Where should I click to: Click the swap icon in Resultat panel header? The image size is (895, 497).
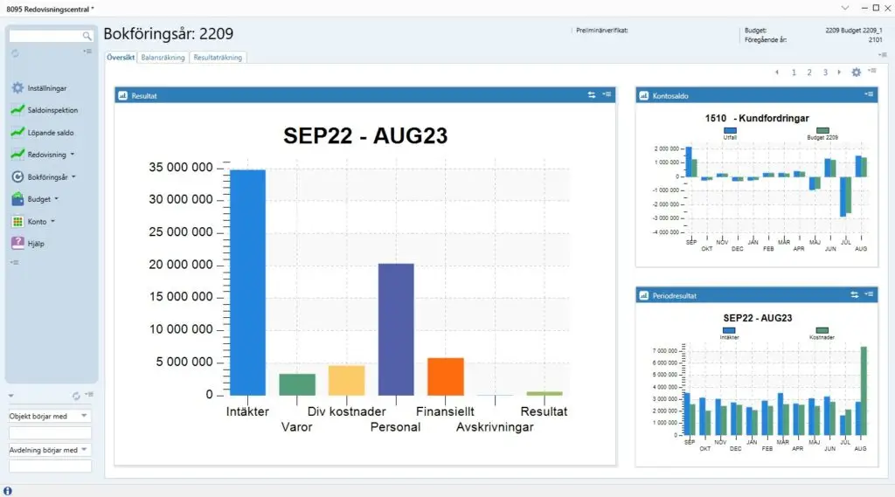coord(592,95)
